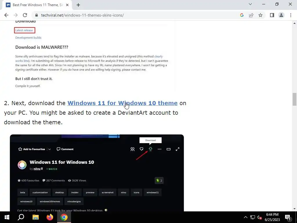Image resolution: width=297 pixels, height=223 pixels.
Task: Open a new browser tab
Action: pyautogui.click(x=78, y=5)
